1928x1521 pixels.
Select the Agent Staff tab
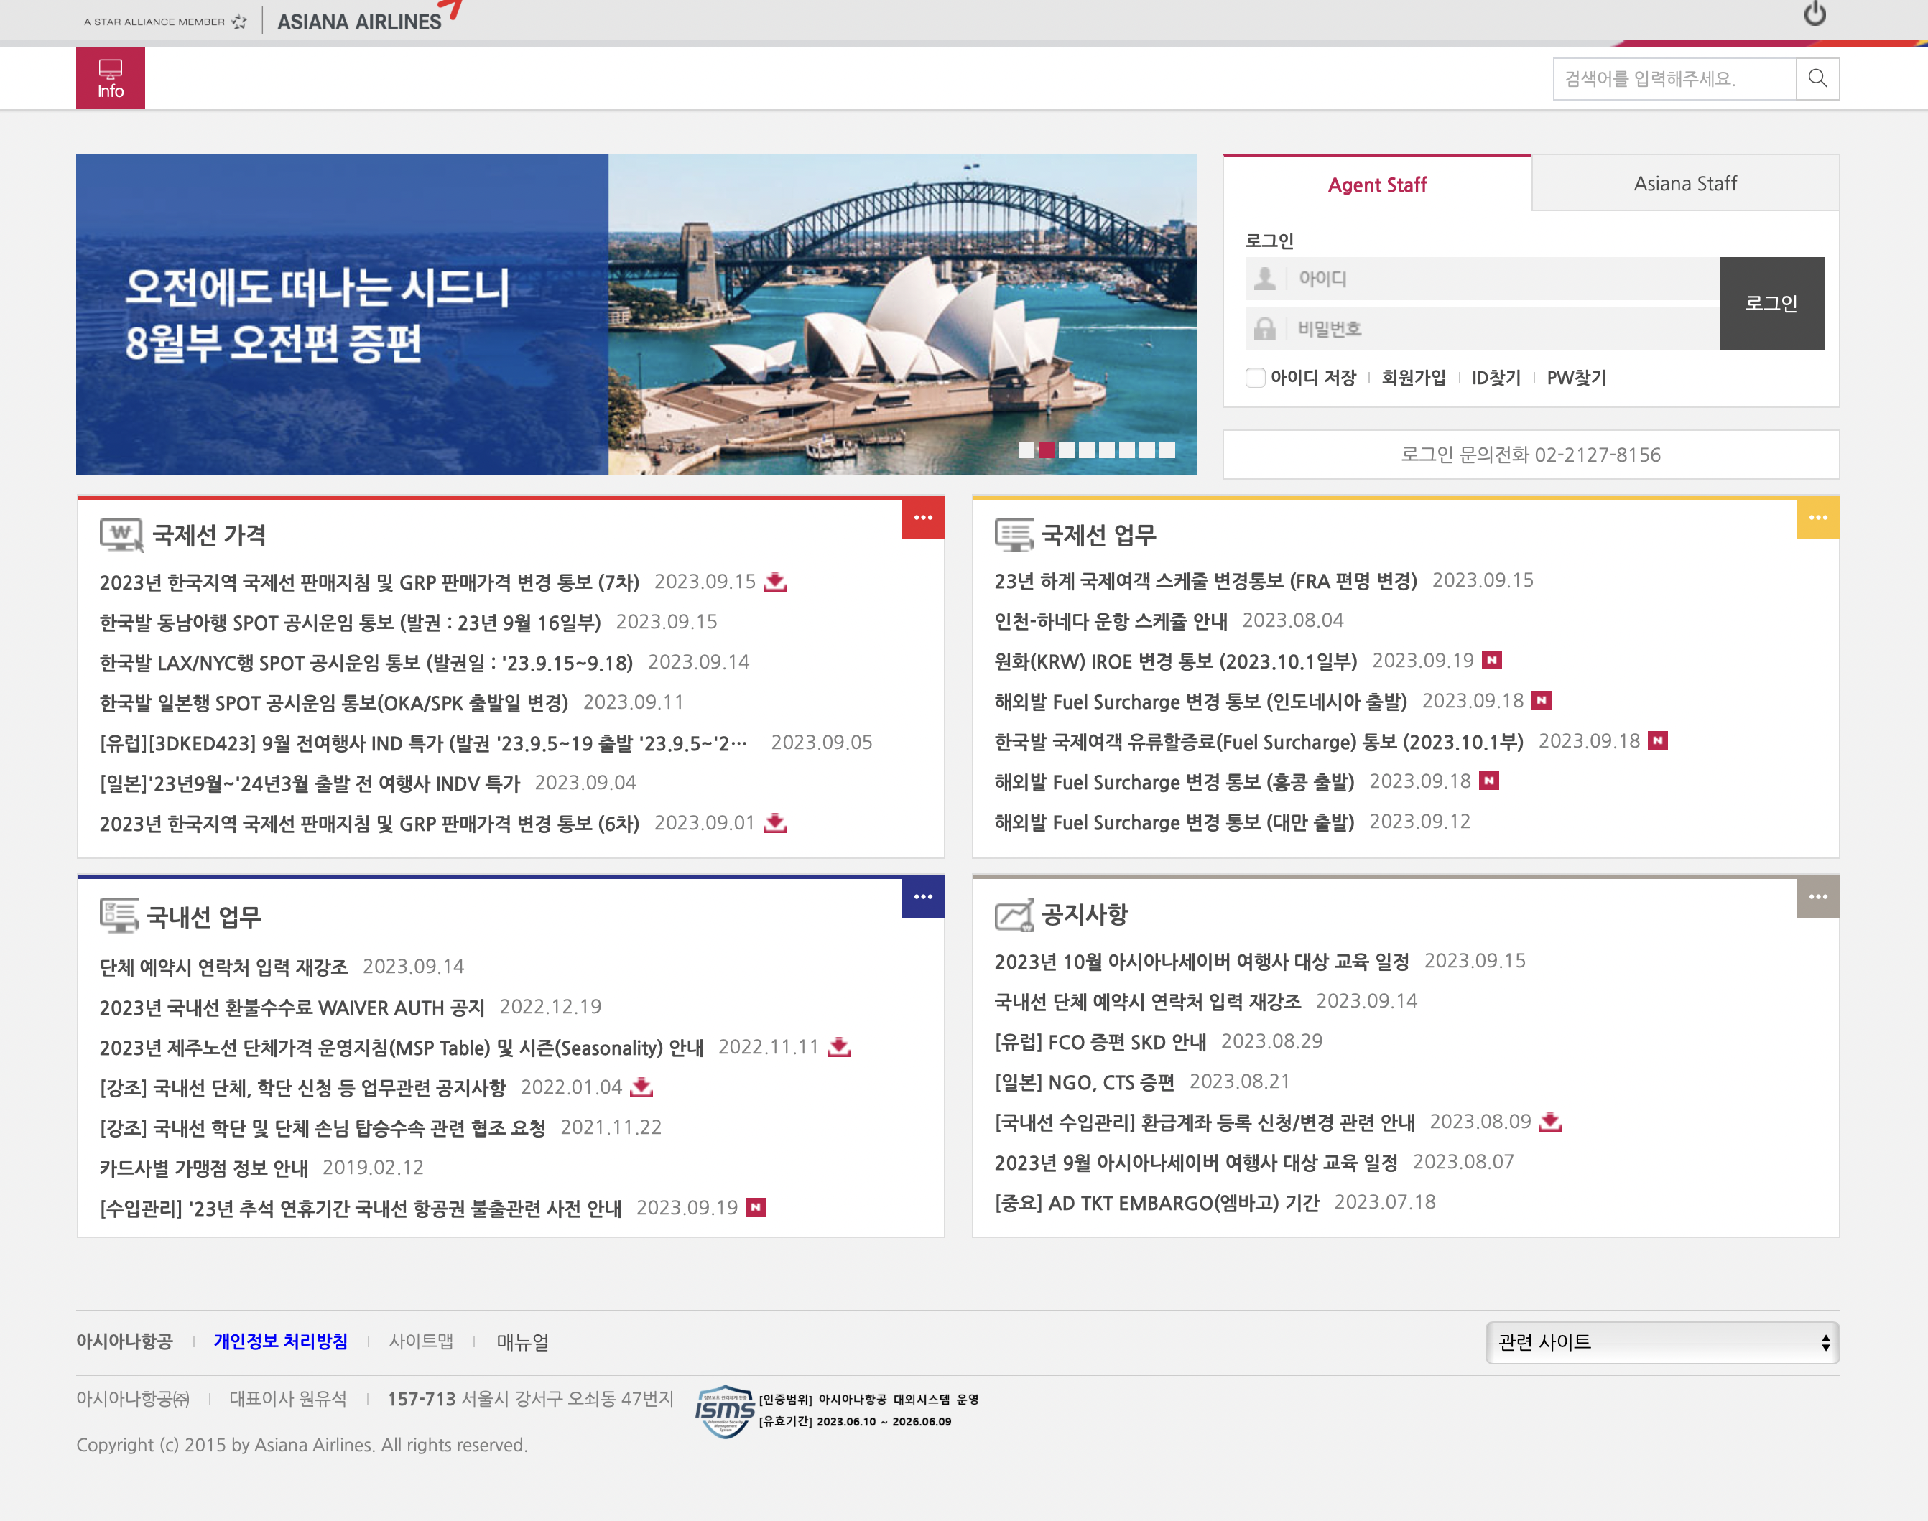pos(1377,185)
